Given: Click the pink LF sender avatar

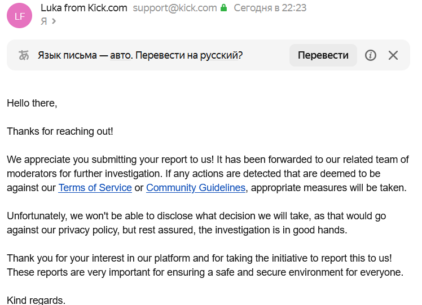Looking at the screenshot, I should click(19, 16).
